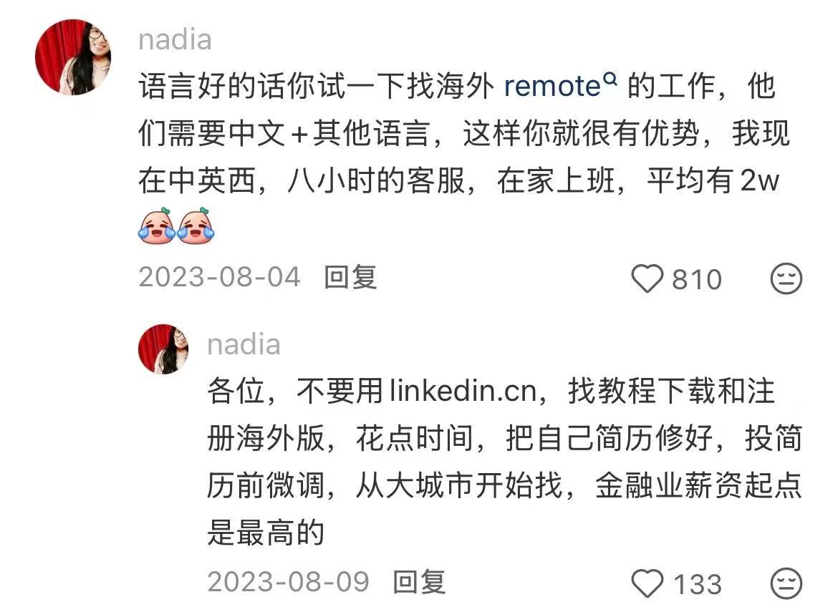Click 回复 under the 2023-08-04 comment
Viewport: 838px width, 612px height.
tap(350, 278)
